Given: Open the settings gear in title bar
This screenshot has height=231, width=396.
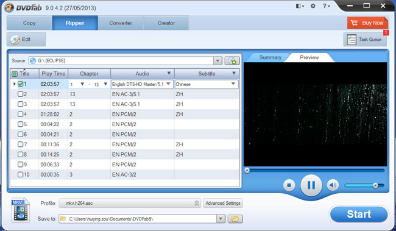Looking at the screenshot, I should pyautogui.click(x=313, y=6).
